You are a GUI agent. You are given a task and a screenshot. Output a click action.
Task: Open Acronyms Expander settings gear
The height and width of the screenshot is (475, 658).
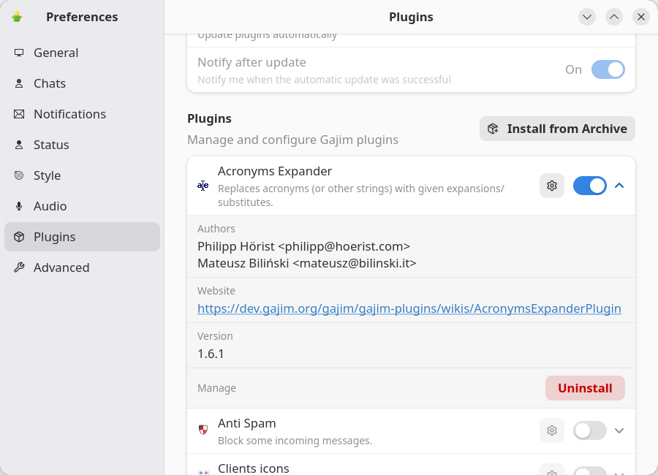[x=552, y=186]
